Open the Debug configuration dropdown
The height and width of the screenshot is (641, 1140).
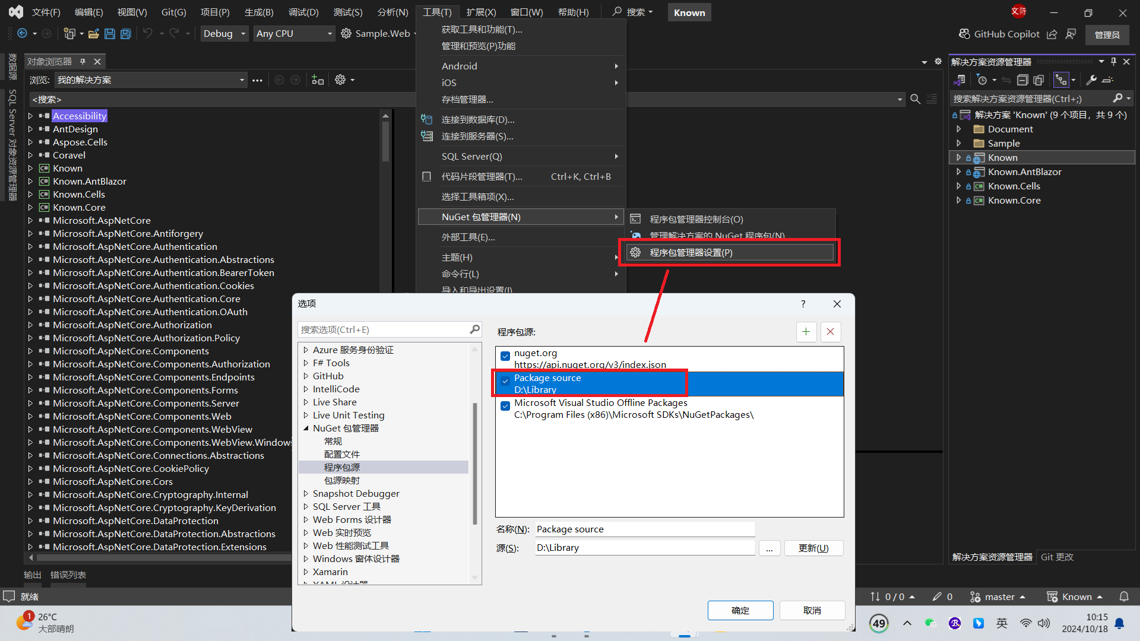pos(224,34)
